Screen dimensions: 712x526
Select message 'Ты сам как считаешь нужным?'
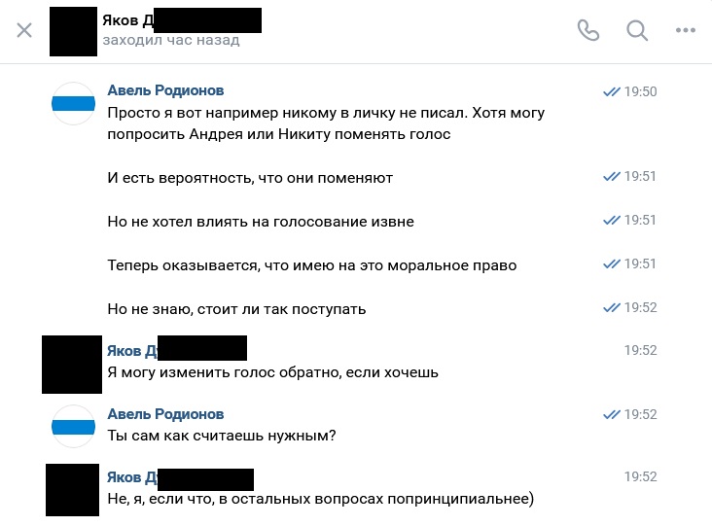coord(222,436)
